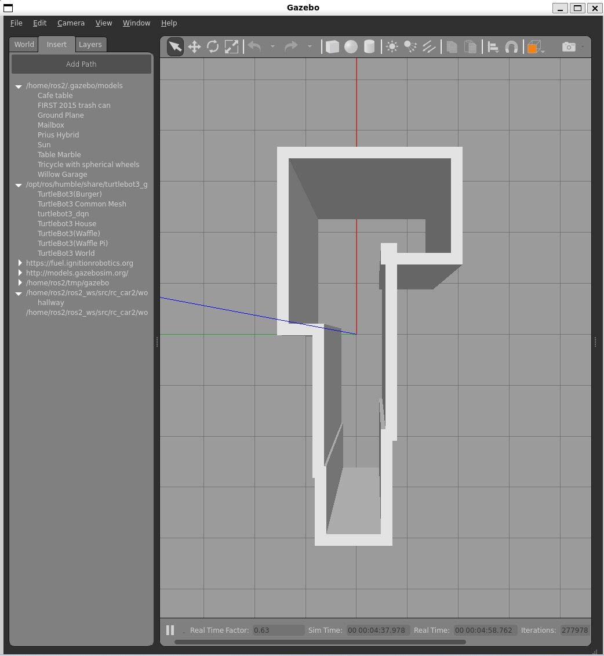This screenshot has height=656, width=604.
Task: Add a spot light
Action: coord(410,46)
